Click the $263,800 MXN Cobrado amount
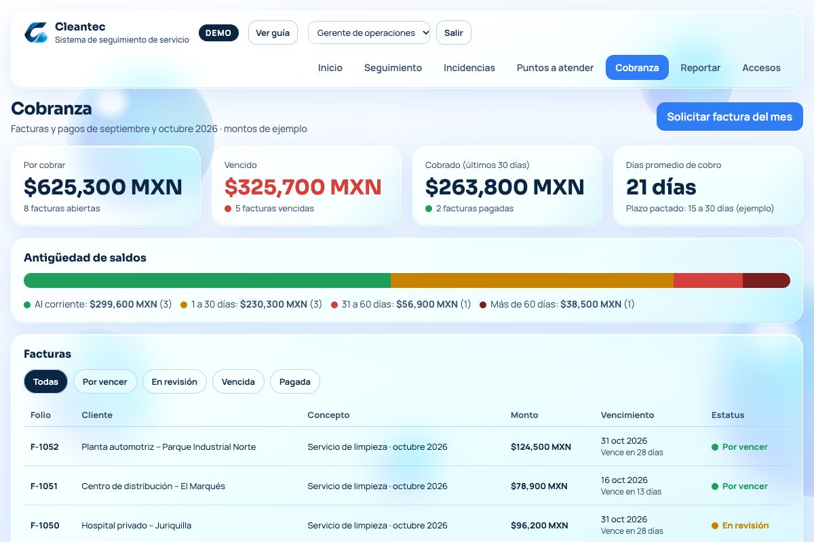 pyautogui.click(x=505, y=186)
